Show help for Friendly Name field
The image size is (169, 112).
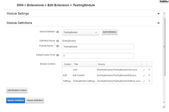(x=57, y=46)
